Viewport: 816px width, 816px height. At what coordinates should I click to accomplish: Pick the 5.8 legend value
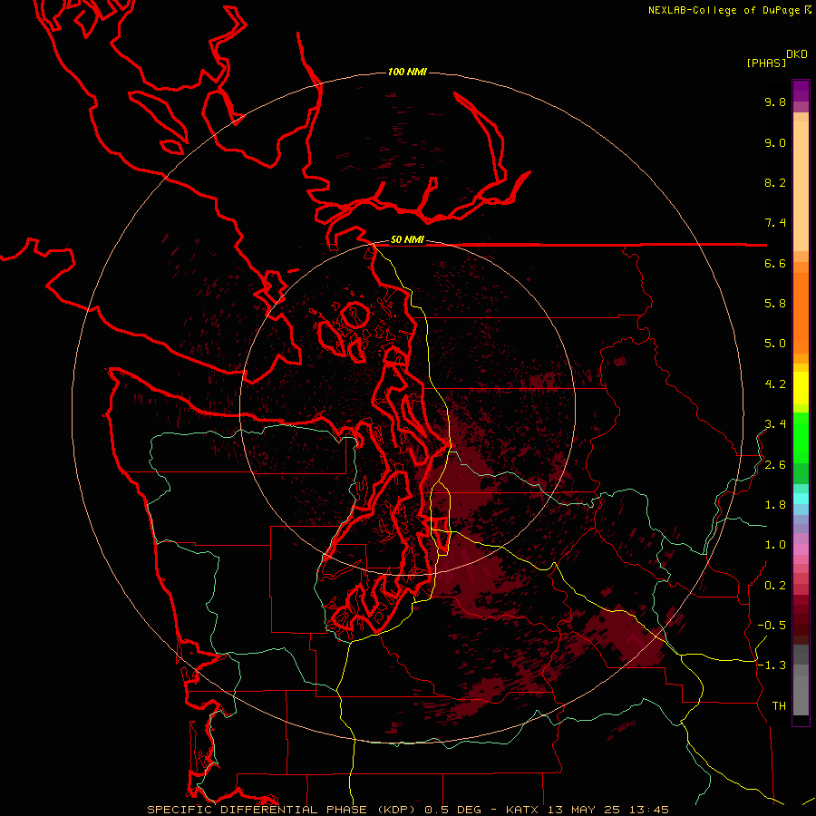coord(775,304)
